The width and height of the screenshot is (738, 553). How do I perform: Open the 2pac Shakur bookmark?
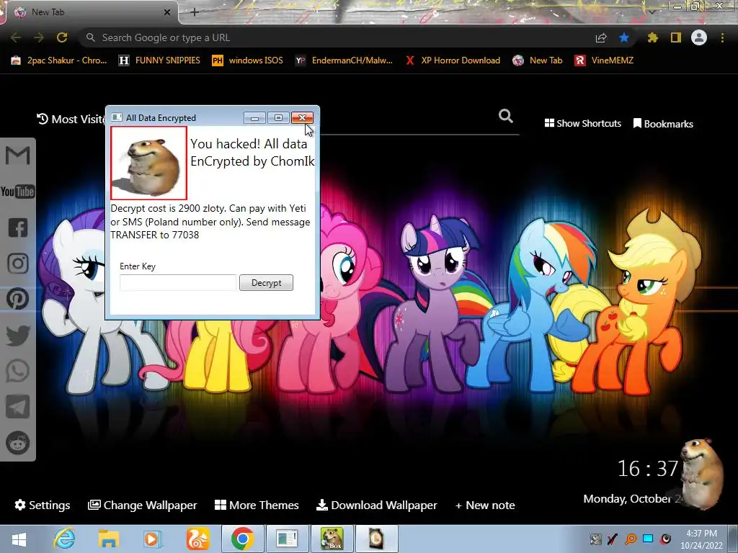(x=59, y=60)
